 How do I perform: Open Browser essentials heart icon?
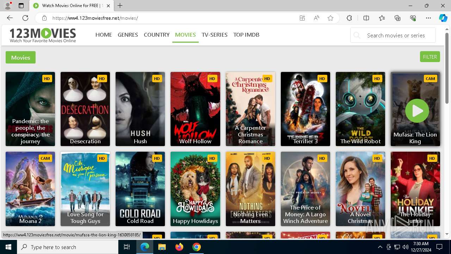pyautogui.click(x=413, y=18)
